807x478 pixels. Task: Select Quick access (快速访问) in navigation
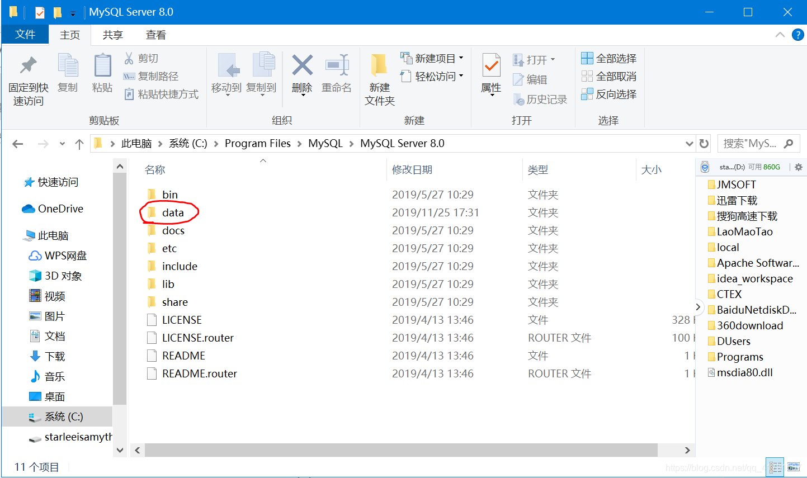[x=51, y=182]
